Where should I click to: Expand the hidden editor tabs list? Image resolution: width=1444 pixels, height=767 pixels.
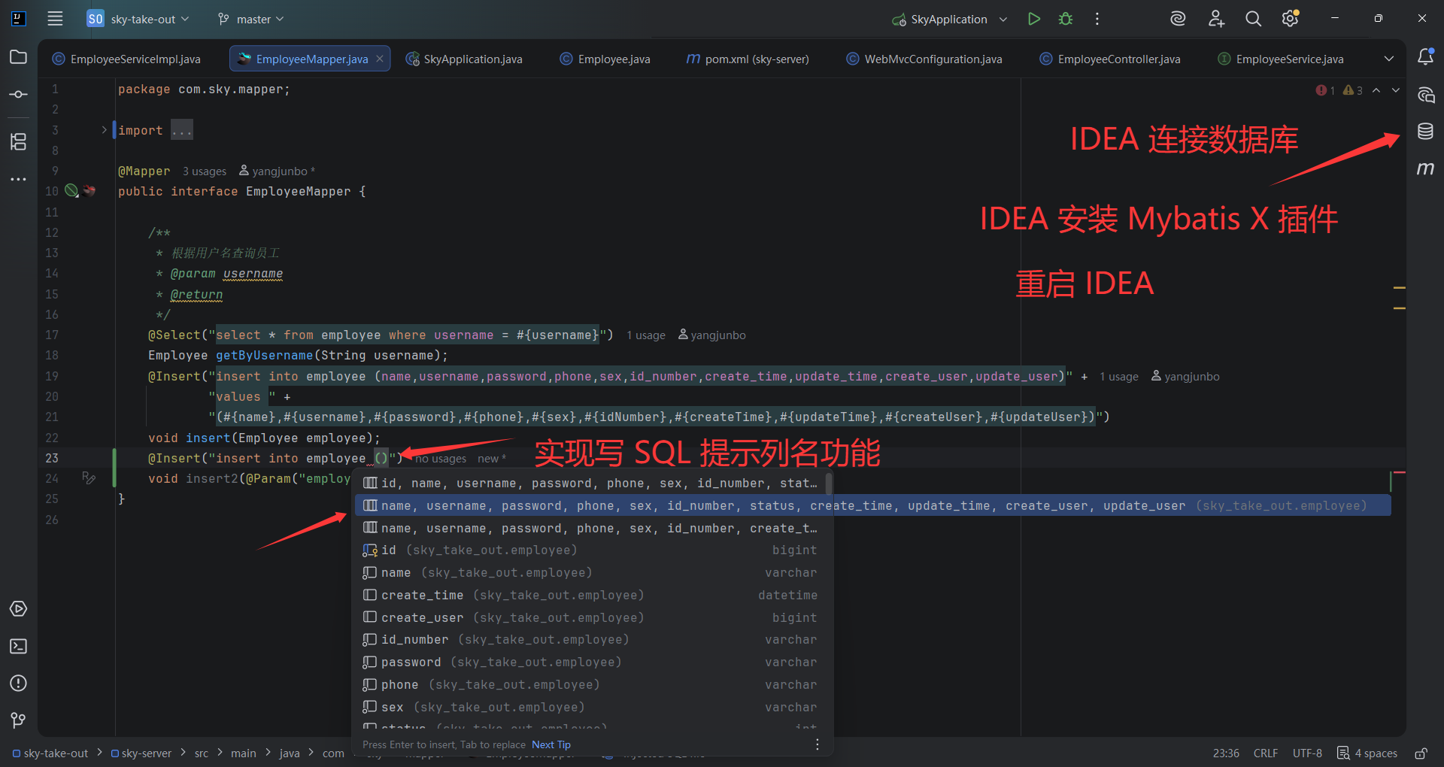[x=1389, y=59]
